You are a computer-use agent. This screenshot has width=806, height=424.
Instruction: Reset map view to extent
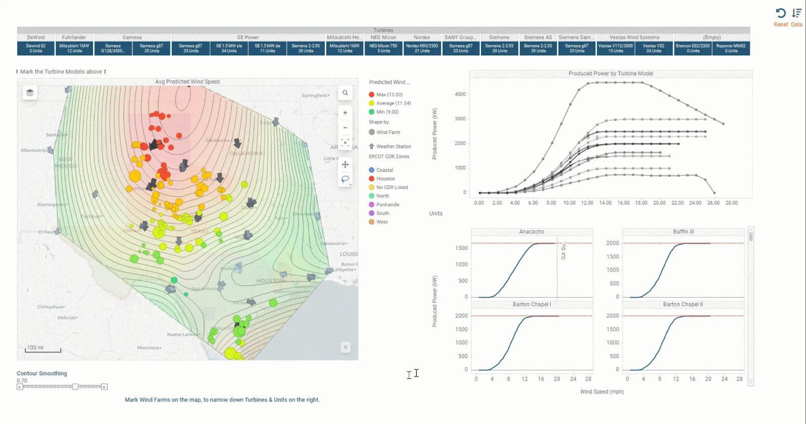click(x=345, y=143)
